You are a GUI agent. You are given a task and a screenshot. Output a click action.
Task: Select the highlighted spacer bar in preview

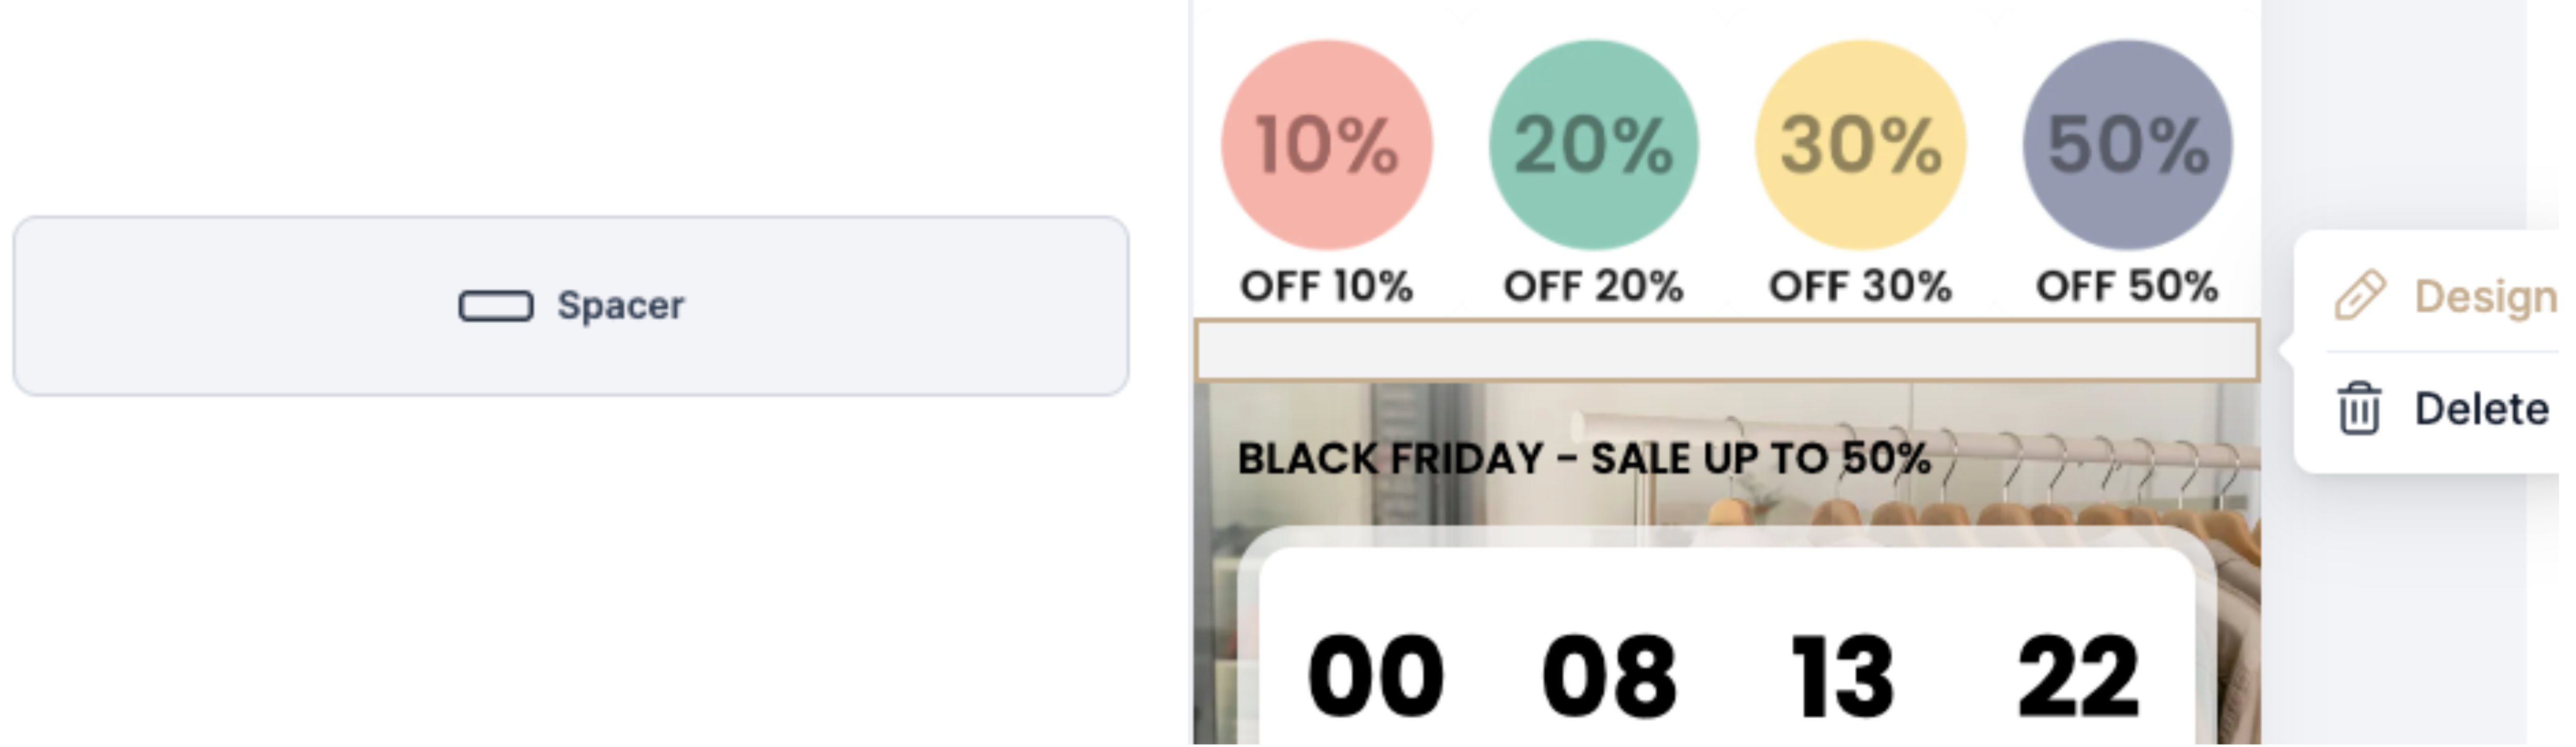[1726, 351]
